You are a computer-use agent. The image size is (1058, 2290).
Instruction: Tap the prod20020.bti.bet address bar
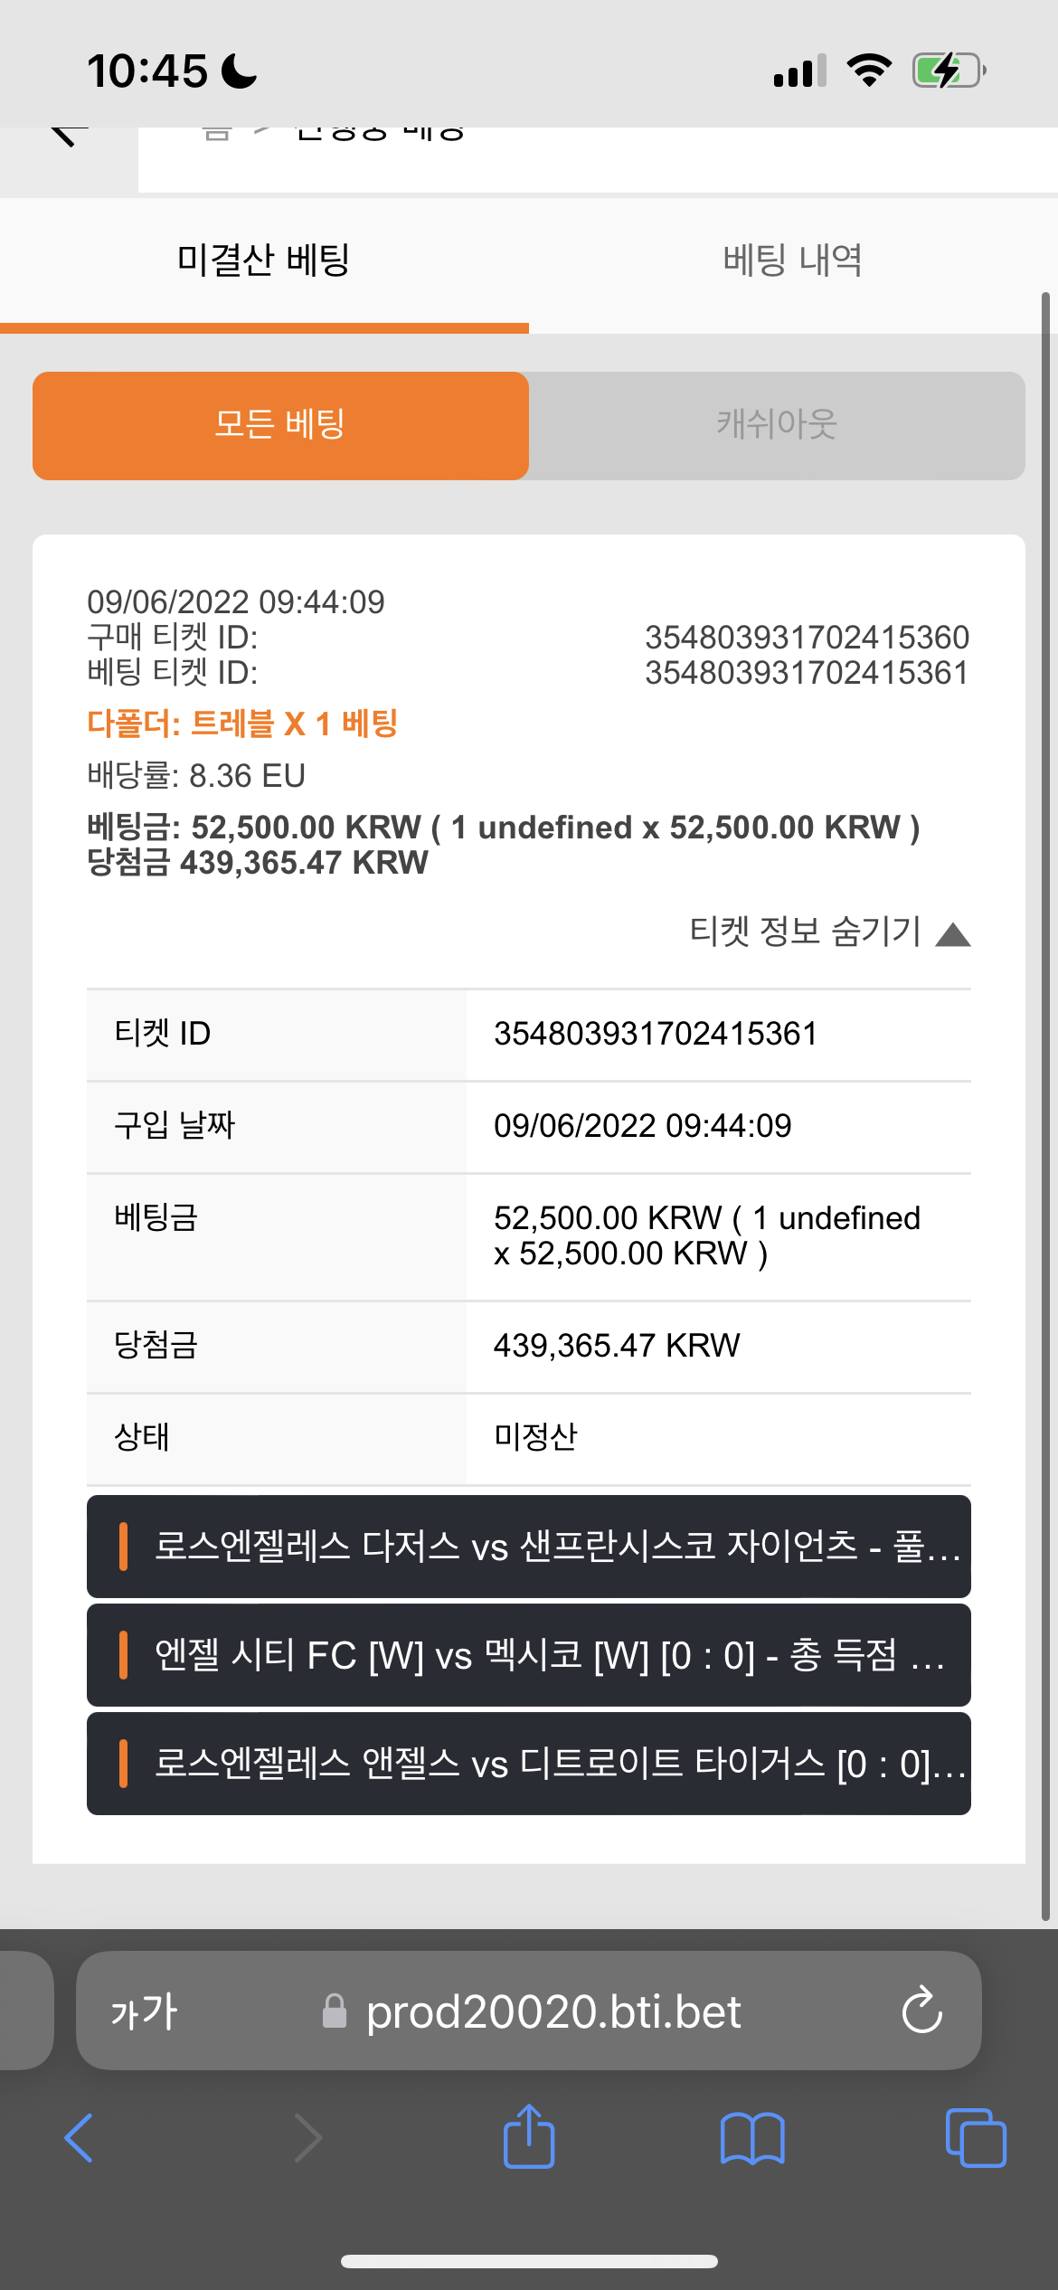click(529, 2011)
